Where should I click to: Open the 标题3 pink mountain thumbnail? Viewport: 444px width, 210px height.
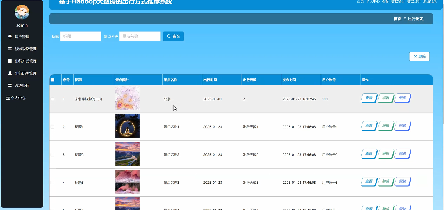click(x=128, y=181)
